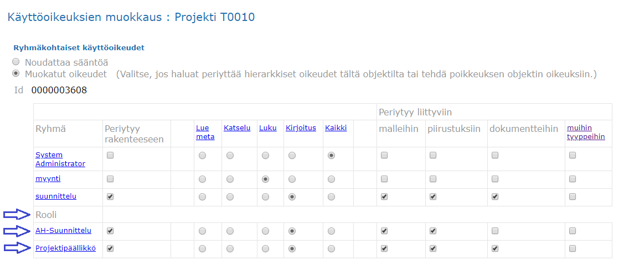Viewport: 624px width, 266px height.
Task: Open the myynti group link
Action: coord(48,179)
